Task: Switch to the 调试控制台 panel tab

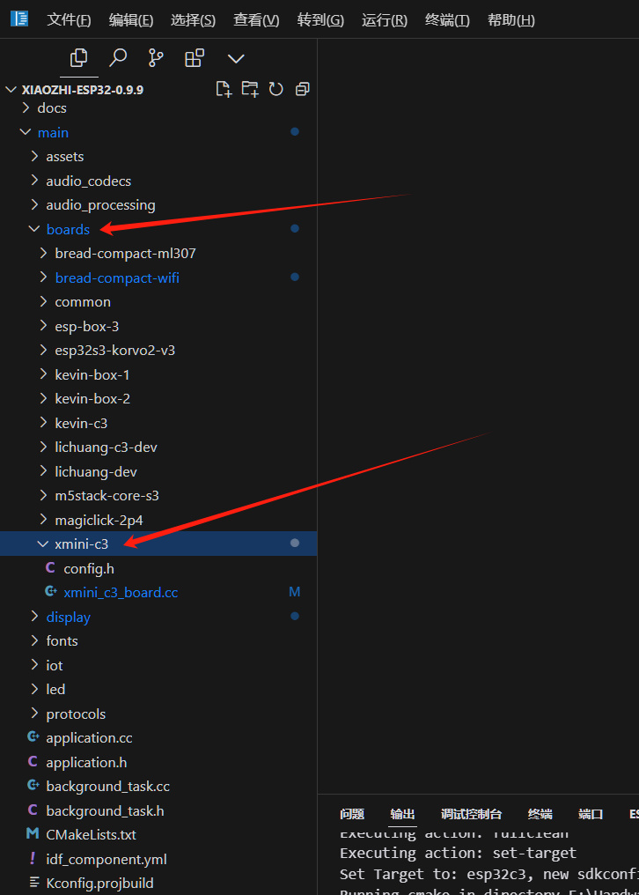Action: point(471,814)
